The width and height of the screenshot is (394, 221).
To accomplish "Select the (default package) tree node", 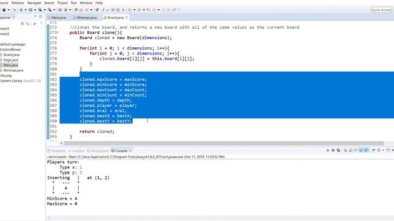I will pos(13,44).
